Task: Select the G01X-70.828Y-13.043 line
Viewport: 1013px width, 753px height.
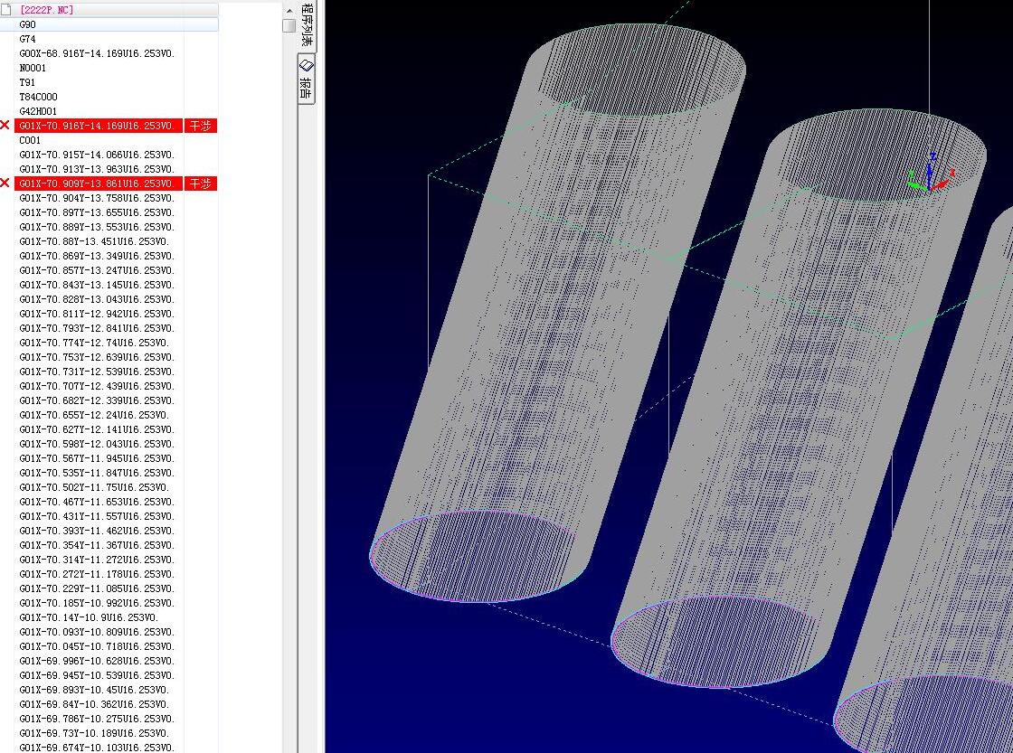Action: pos(97,299)
